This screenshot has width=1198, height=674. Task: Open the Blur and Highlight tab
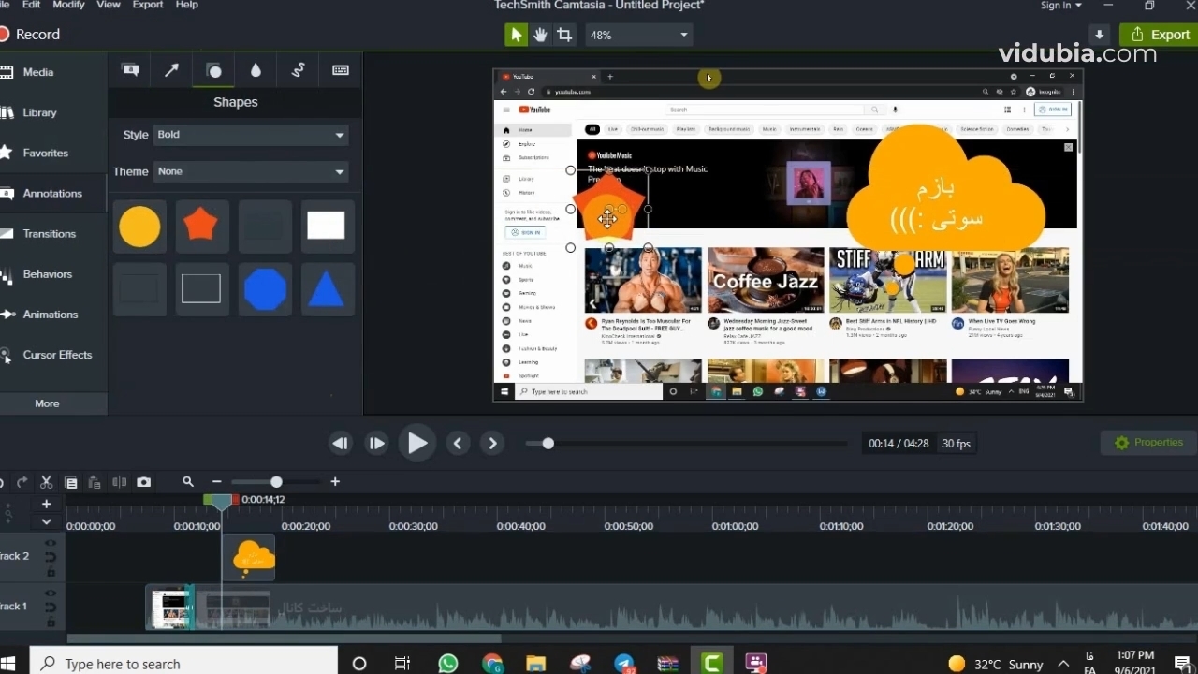coord(256,70)
